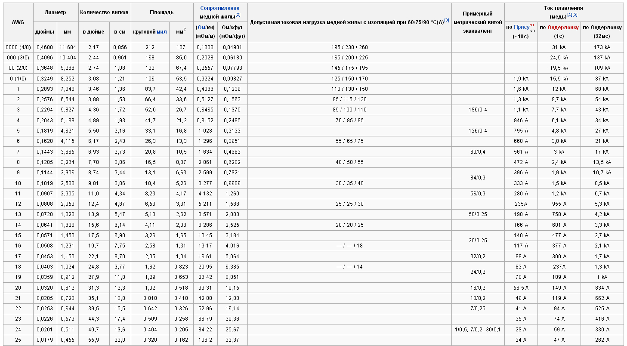Click the 'в дюйме' sub-header
Image resolution: width=627 pixels, height=346 pixels.
pos(93,32)
